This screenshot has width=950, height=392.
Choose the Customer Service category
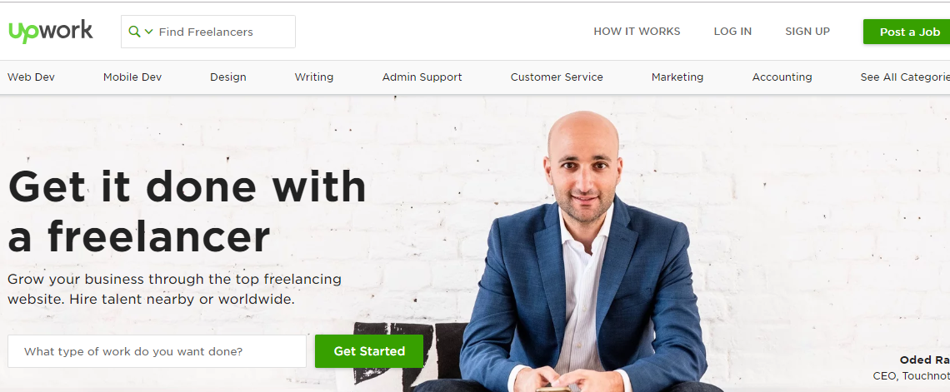click(556, 77)
